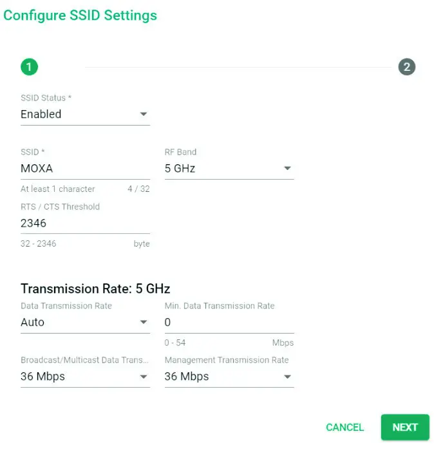This screenshot has height=454, width=434.
Task: Click the 'At least 1 character' hint
Action: tap(57, 189)
